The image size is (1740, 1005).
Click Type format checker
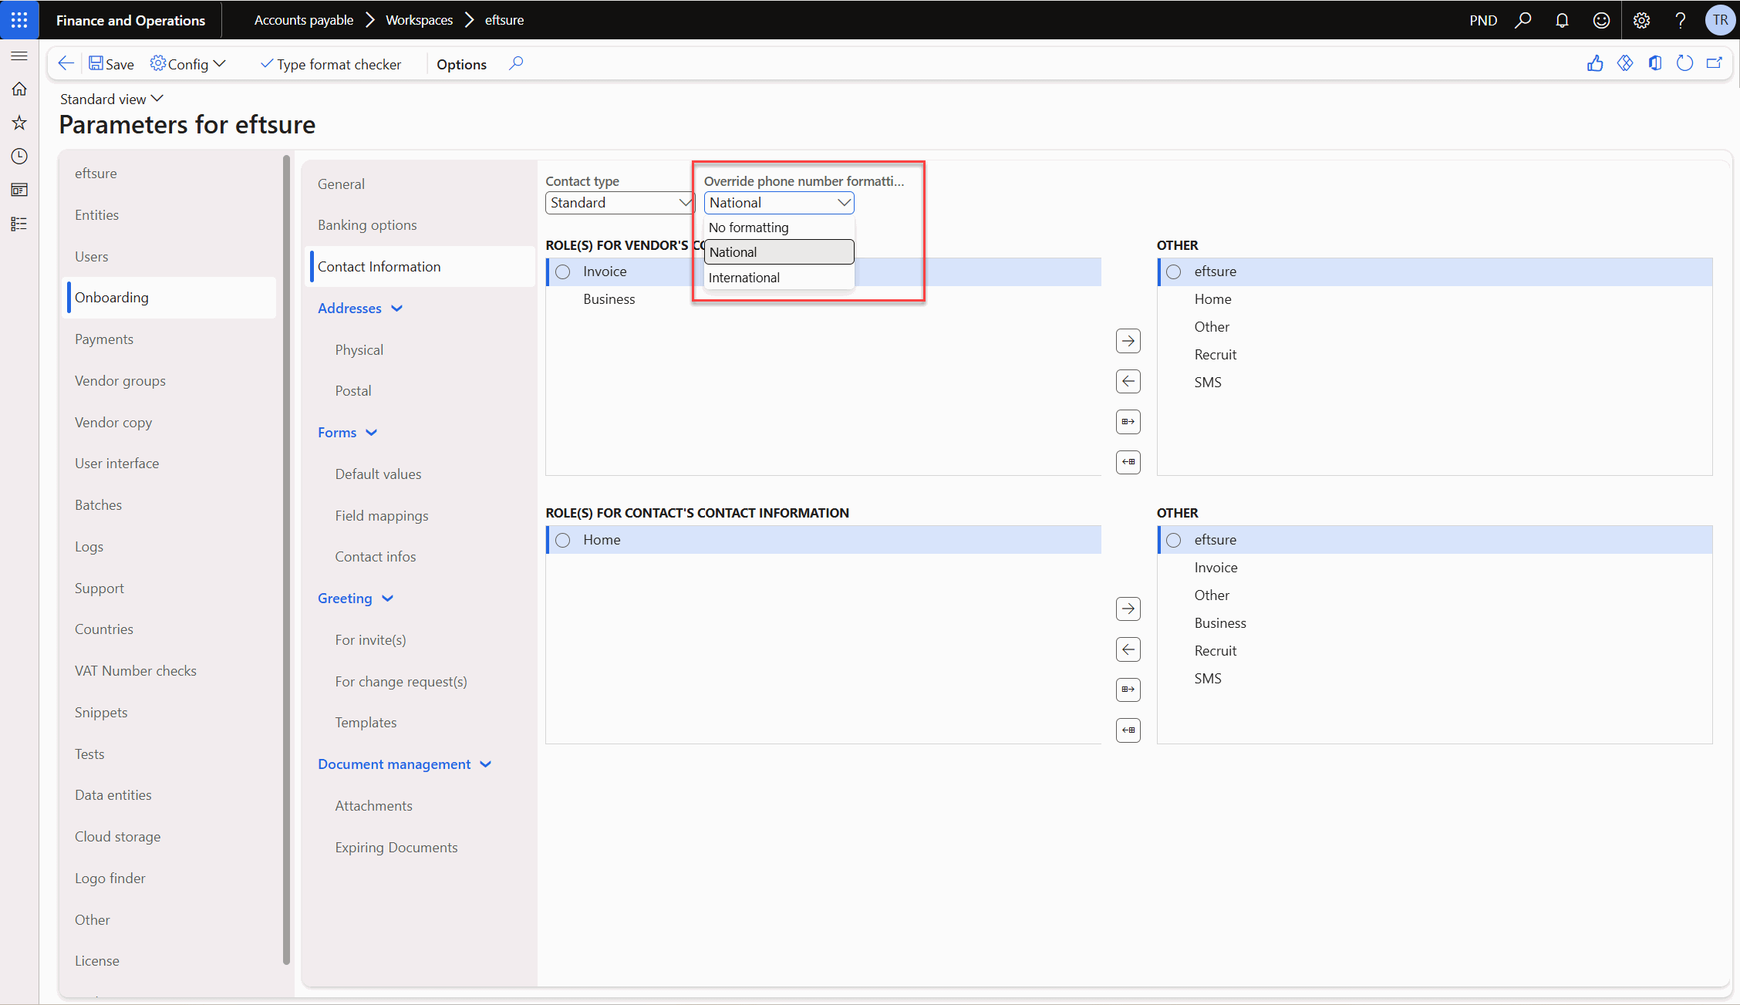(x=331, y=64)
